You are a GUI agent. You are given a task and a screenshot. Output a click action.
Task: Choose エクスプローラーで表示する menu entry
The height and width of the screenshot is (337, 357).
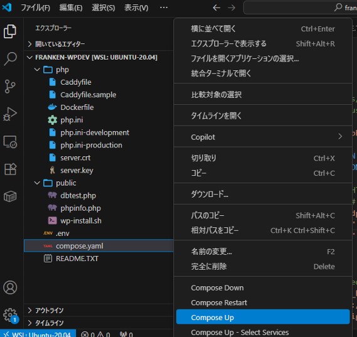click(263, 43)
